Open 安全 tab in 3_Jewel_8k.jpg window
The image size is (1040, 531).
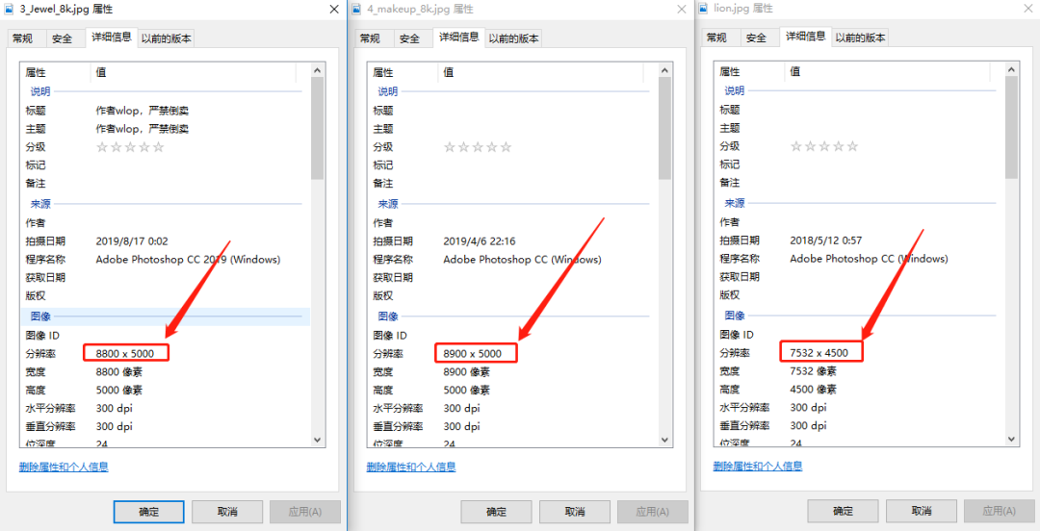pyautogui.click(x=62, y=38)
